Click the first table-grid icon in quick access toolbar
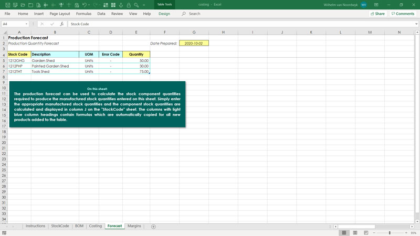Viewport: 420px width, 236px height. point(106,5)
